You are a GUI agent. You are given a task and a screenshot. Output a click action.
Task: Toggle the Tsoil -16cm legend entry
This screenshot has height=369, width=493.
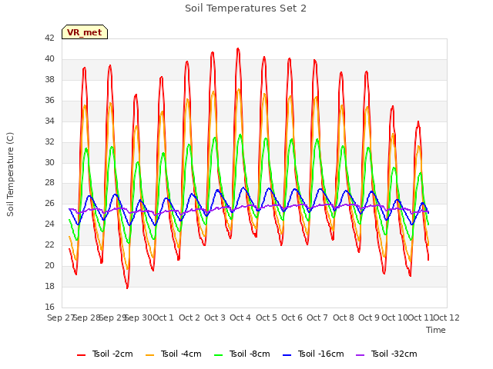click(314, 354)
